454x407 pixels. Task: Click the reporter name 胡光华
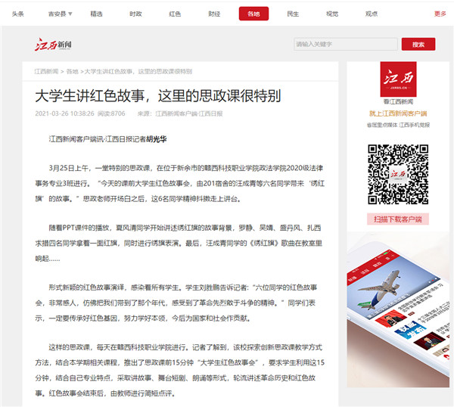coord(157,139)
